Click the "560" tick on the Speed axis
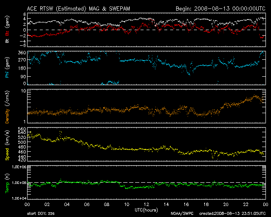Screen dimensions: 271x217 click(x=22, y=129)
